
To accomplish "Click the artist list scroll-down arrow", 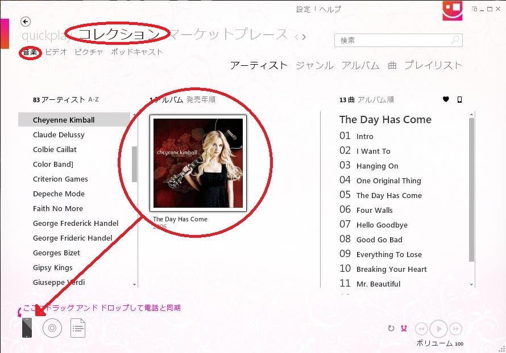I will point(134,285).
